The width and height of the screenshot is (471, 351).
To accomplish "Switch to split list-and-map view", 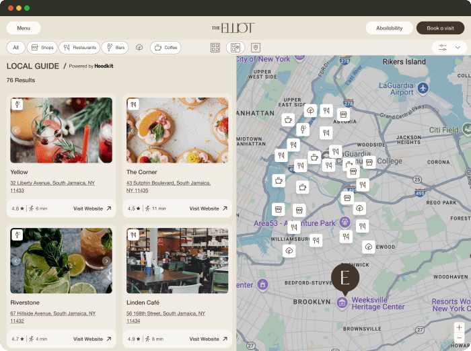I will point(235,48).
